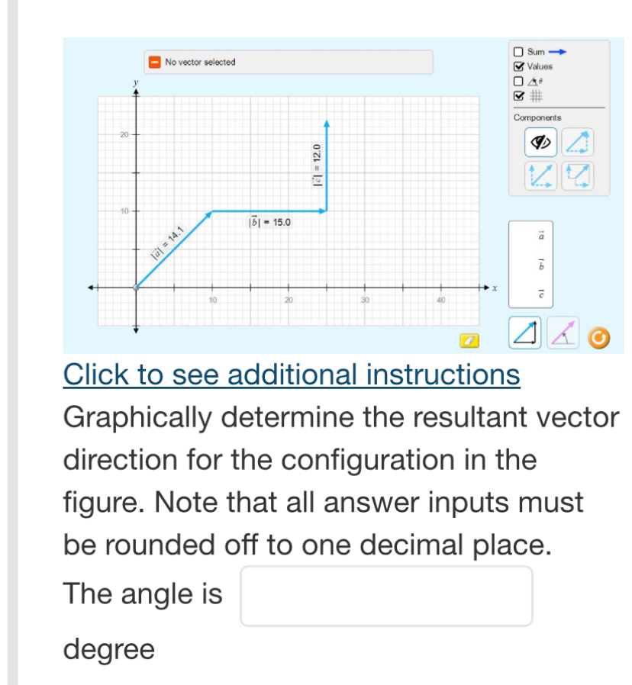
Task: Disable the Values checkbox
Action: pos(518,66)
